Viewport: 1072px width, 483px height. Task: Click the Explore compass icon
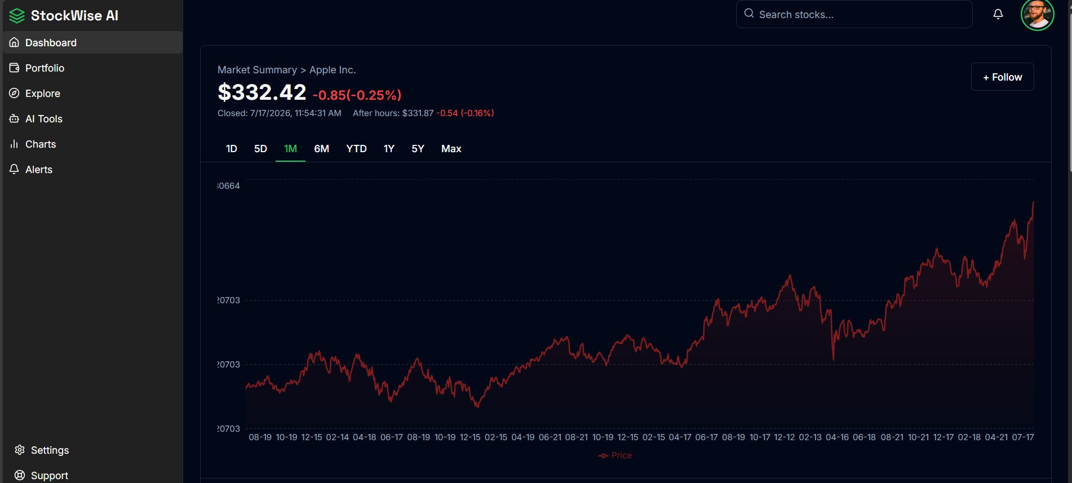point(15,93)
